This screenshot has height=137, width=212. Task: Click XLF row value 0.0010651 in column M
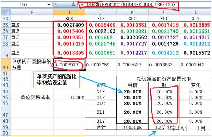(x=196, y=31)
